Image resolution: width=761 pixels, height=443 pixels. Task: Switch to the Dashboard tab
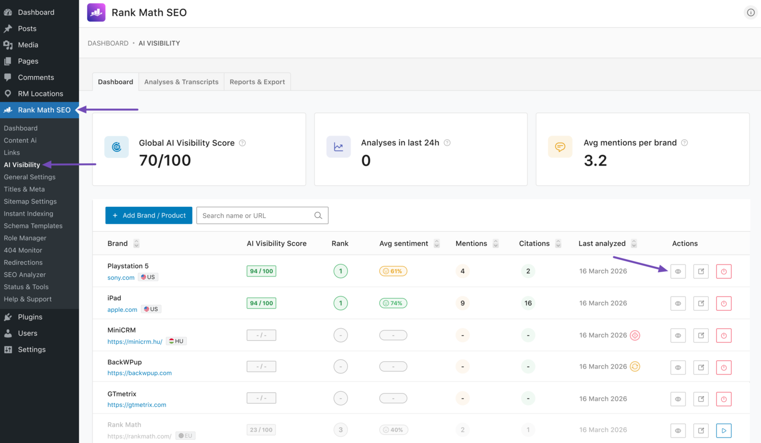click(x=115, y=82)
